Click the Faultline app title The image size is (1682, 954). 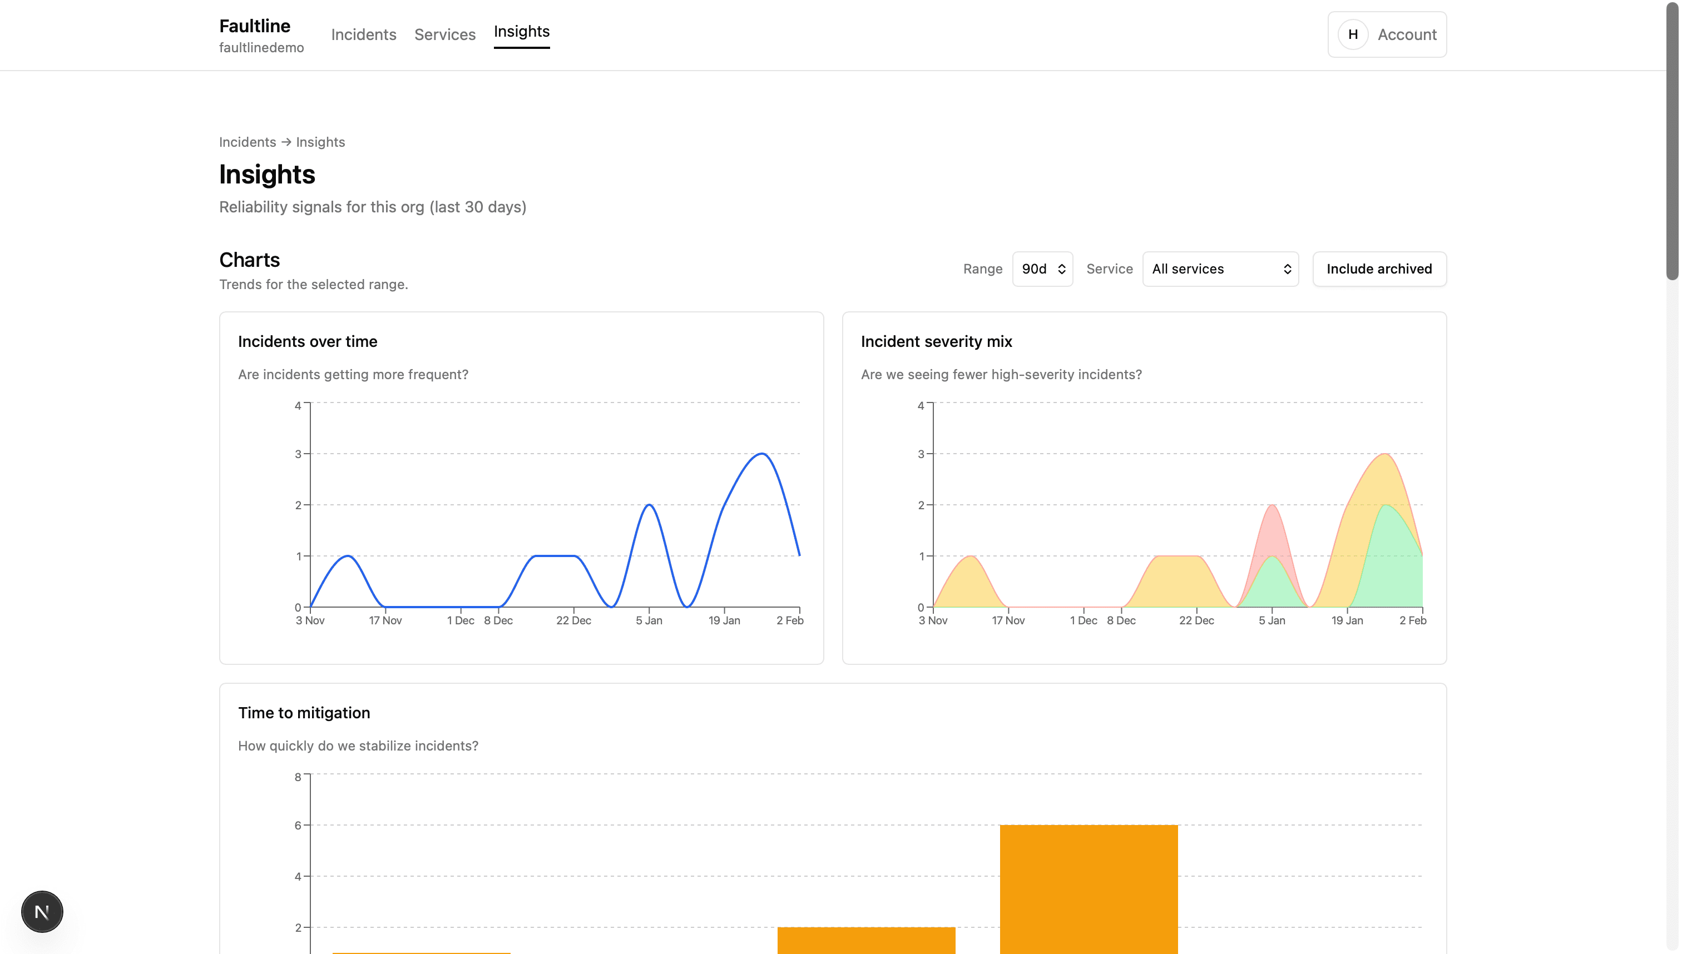coord(254,26)
